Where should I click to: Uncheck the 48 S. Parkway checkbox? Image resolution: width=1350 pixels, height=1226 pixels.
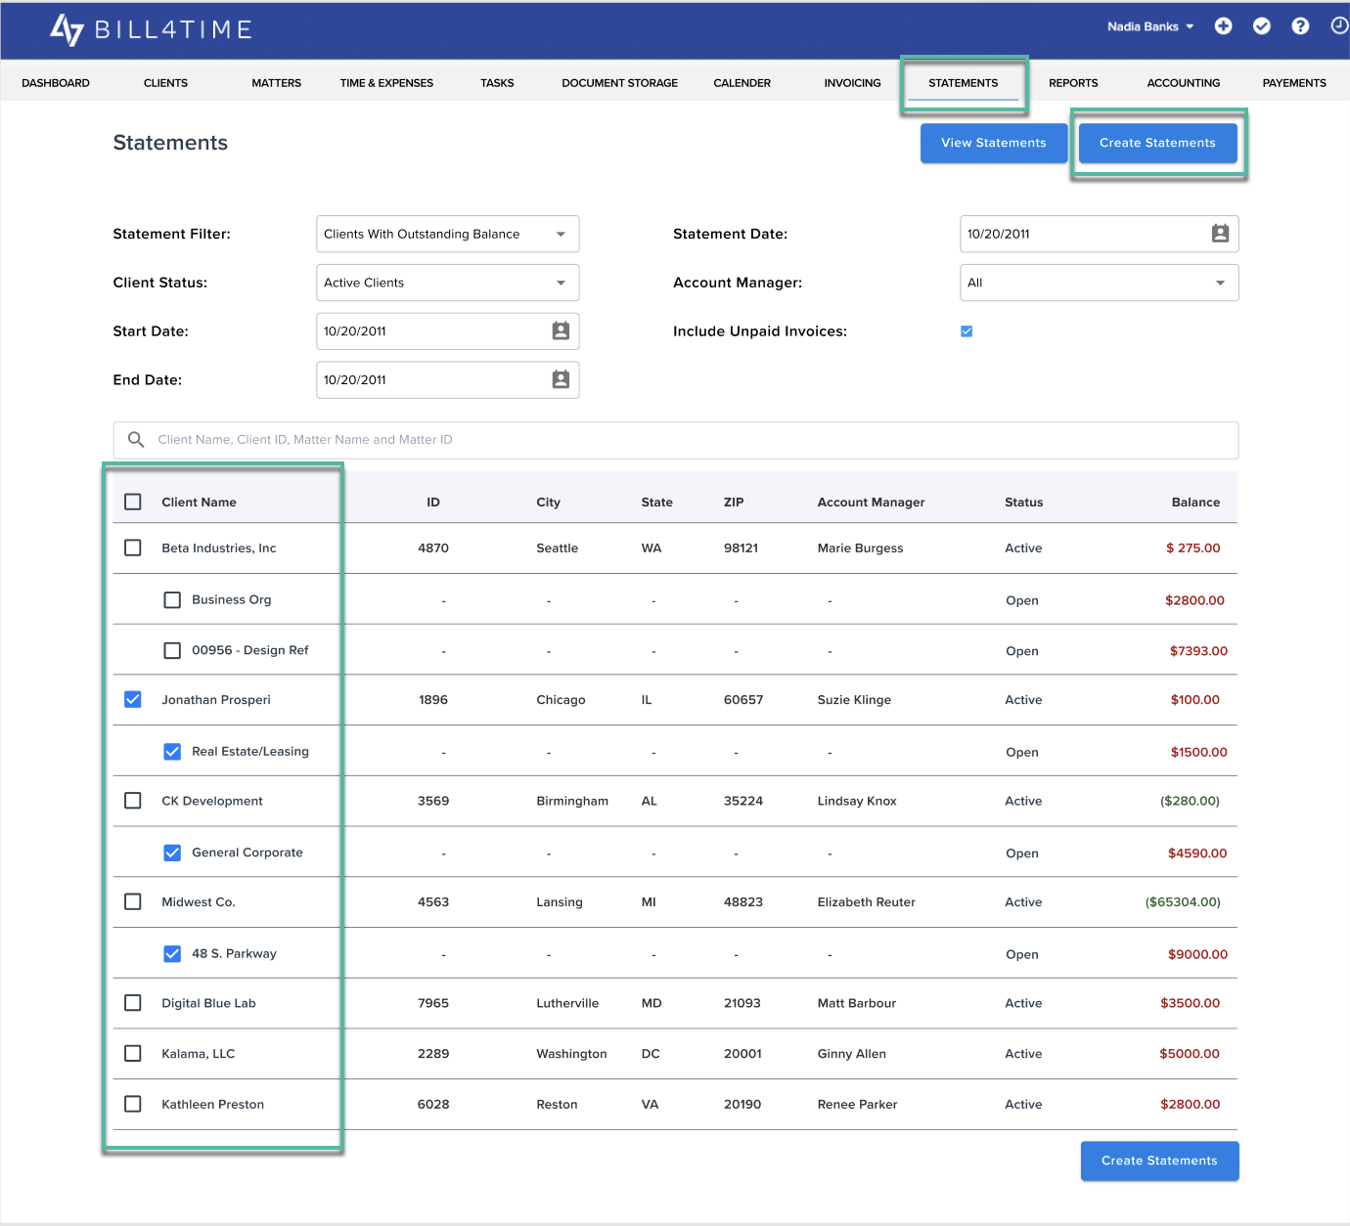click(x=172, y=954)
